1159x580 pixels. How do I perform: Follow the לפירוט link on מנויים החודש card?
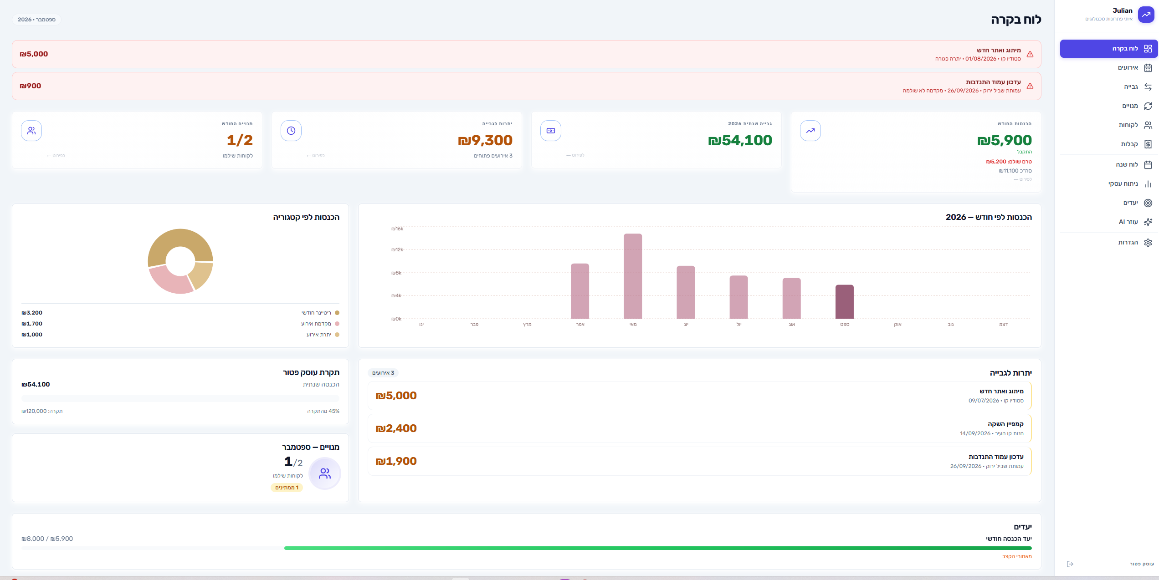(x=56, y=156)
